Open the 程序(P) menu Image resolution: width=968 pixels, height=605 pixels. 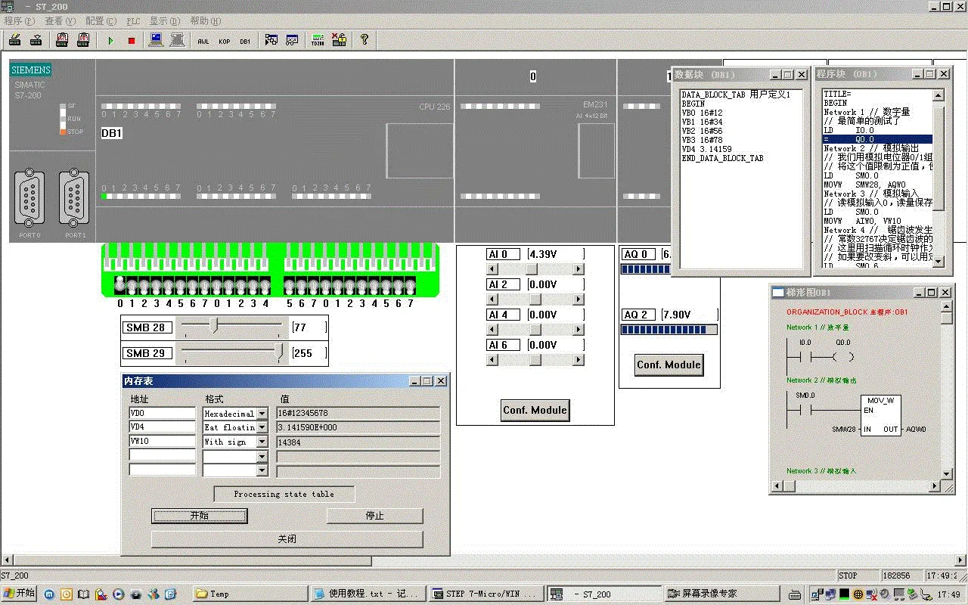(19, 21)
